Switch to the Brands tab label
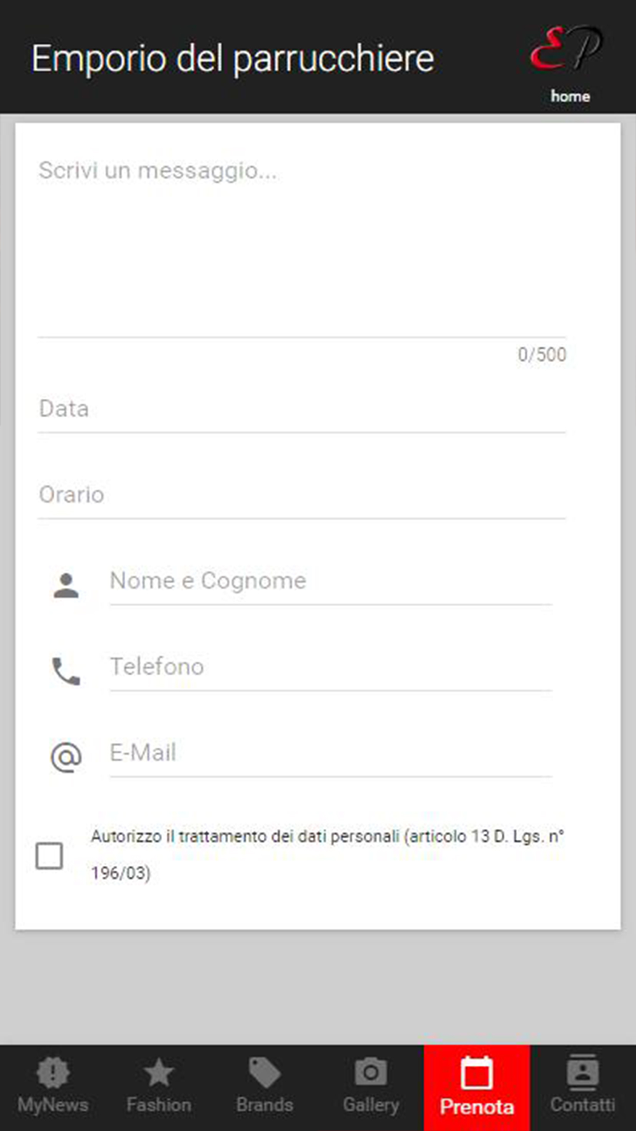636x1131 pixels. pos(265,1105)
